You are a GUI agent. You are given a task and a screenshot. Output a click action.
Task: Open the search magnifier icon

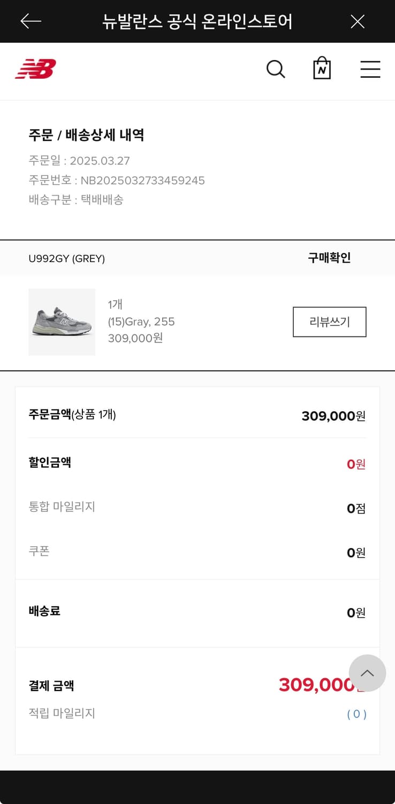[x=276, y=69]
